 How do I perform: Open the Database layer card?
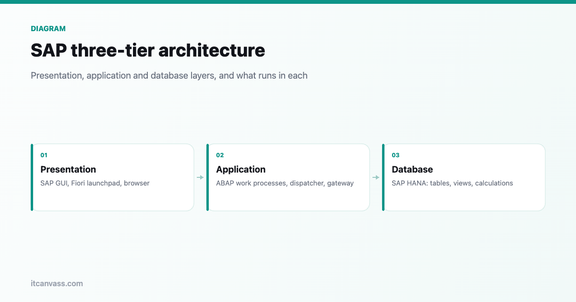tap(464, 177)
